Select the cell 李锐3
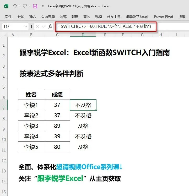This screenshot has height=196, width=189. (31, 126)
